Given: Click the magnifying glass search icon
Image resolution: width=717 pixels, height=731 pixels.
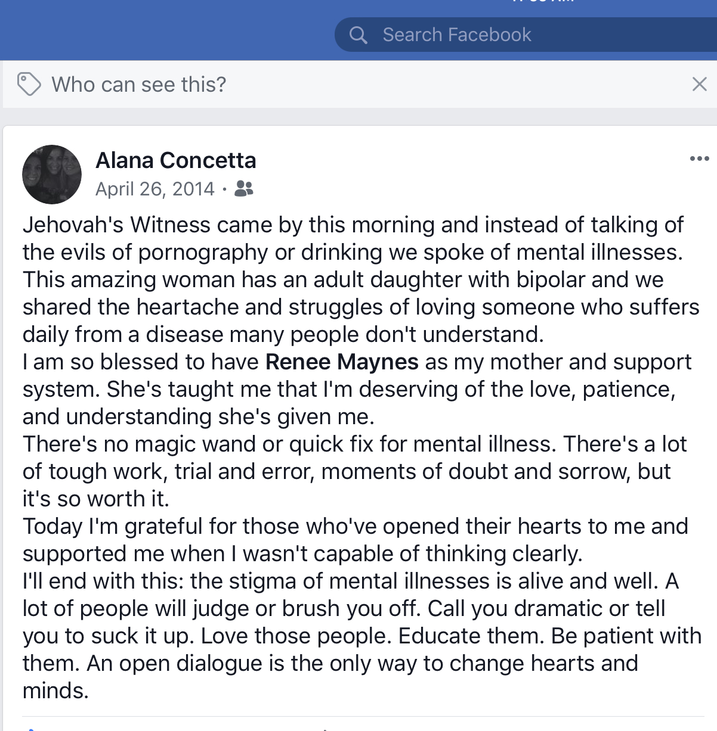Looking at the screenshot, I should (358, 35).
